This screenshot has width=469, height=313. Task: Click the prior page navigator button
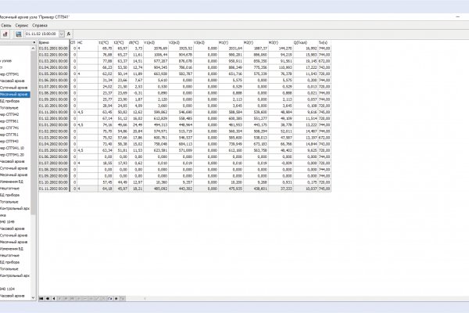48,298
